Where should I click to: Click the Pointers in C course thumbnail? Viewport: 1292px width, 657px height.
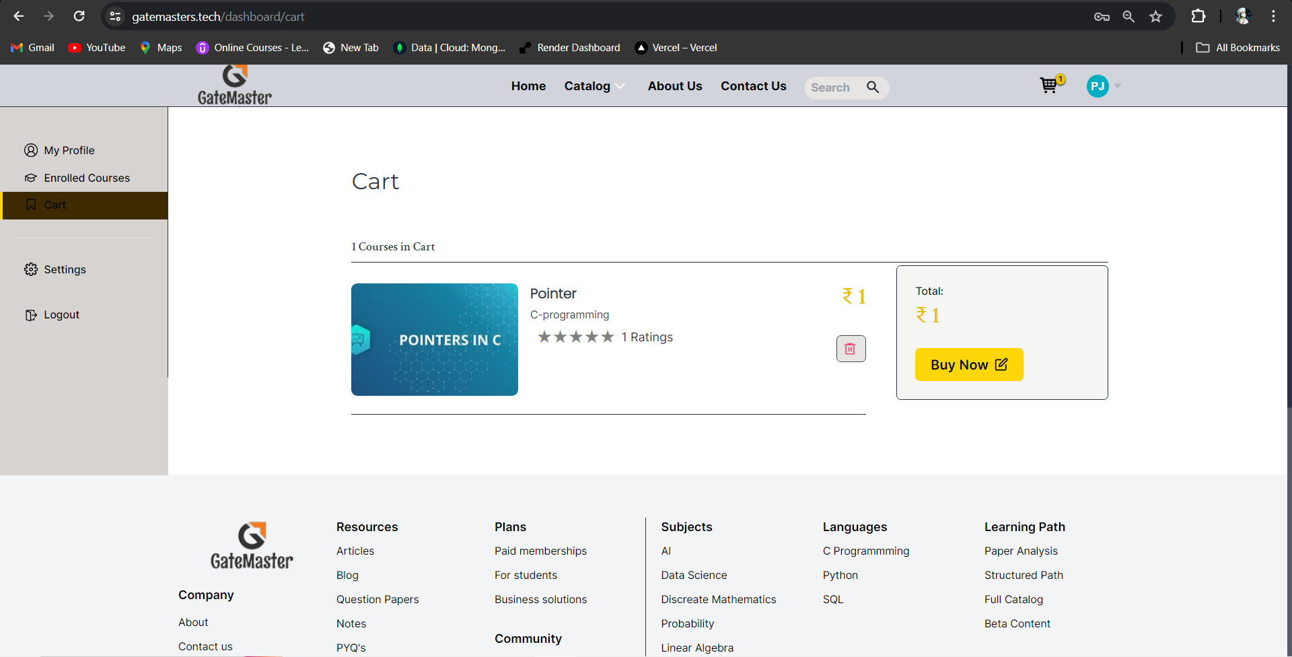[x=434, y=339]
